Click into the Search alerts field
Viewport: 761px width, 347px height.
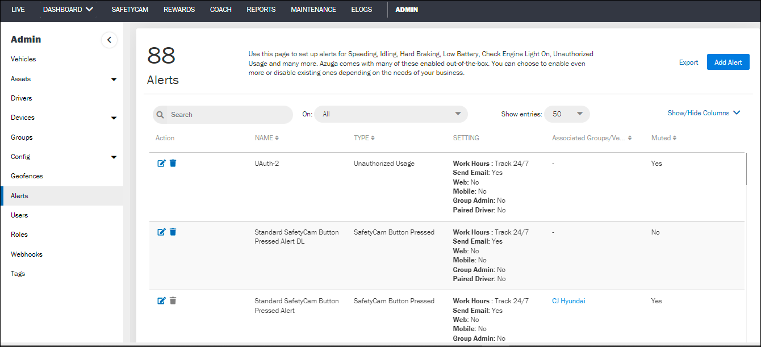coord(223,115)
